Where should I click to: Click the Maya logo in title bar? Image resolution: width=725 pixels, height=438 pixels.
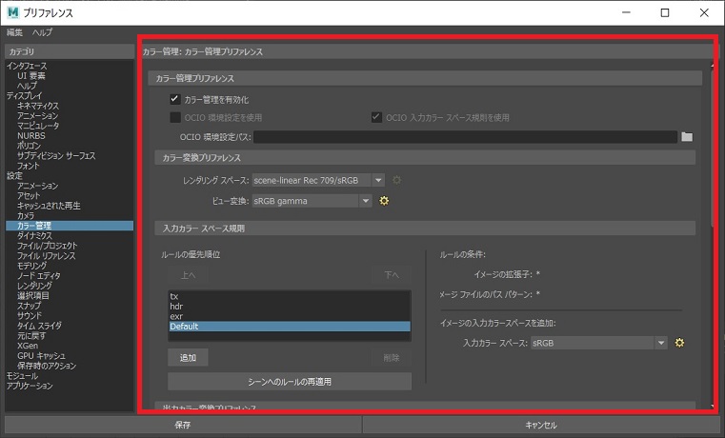[x=13, y=12]
